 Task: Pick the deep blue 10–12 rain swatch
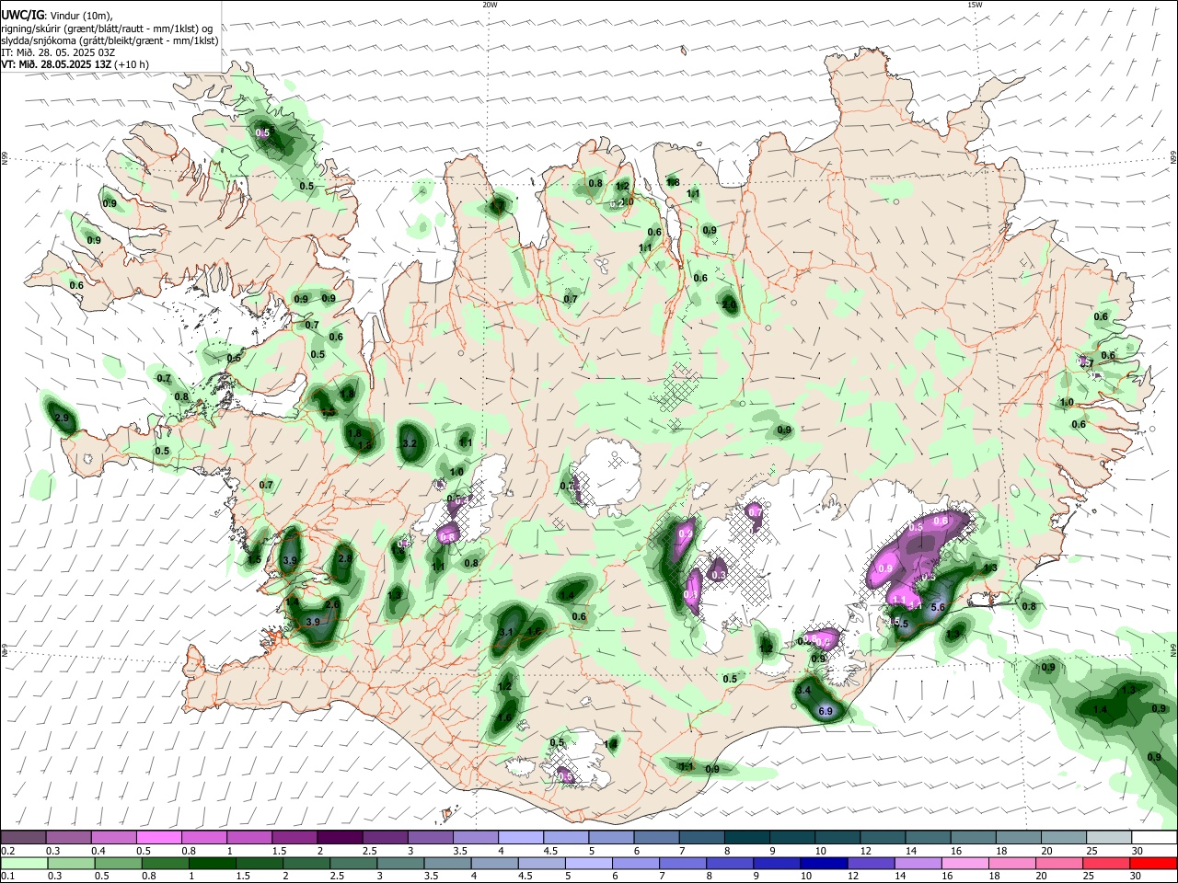(822, 863)
